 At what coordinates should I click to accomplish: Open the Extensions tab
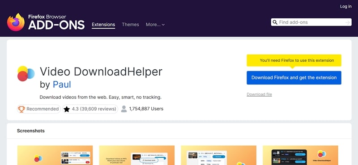coord(103,25)
